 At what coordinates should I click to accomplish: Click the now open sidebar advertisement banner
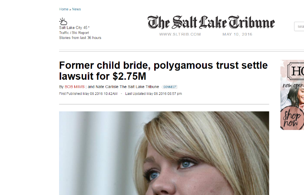(292, 95)
